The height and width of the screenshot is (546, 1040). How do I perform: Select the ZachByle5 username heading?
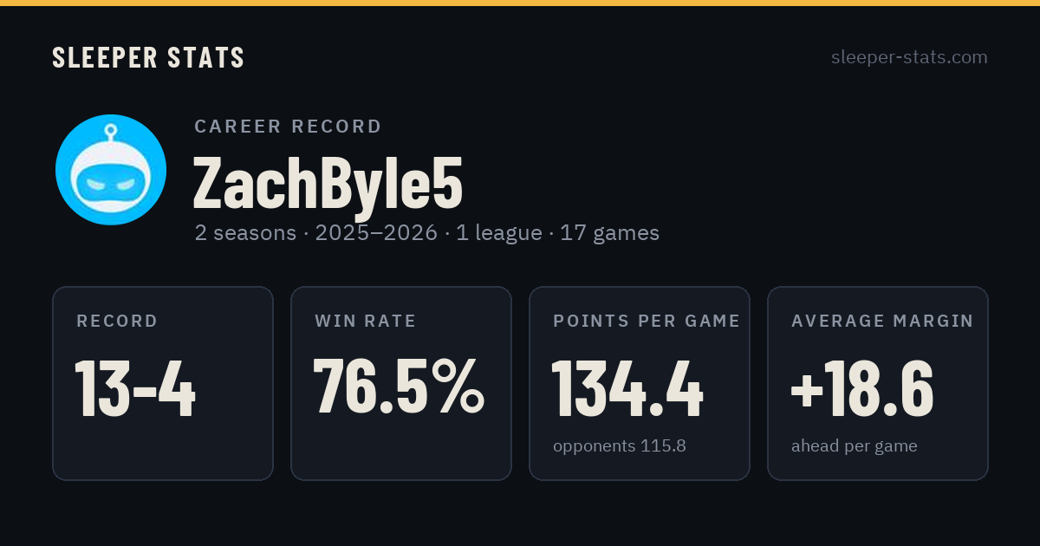pyautogui.click(x=328, y=182)
